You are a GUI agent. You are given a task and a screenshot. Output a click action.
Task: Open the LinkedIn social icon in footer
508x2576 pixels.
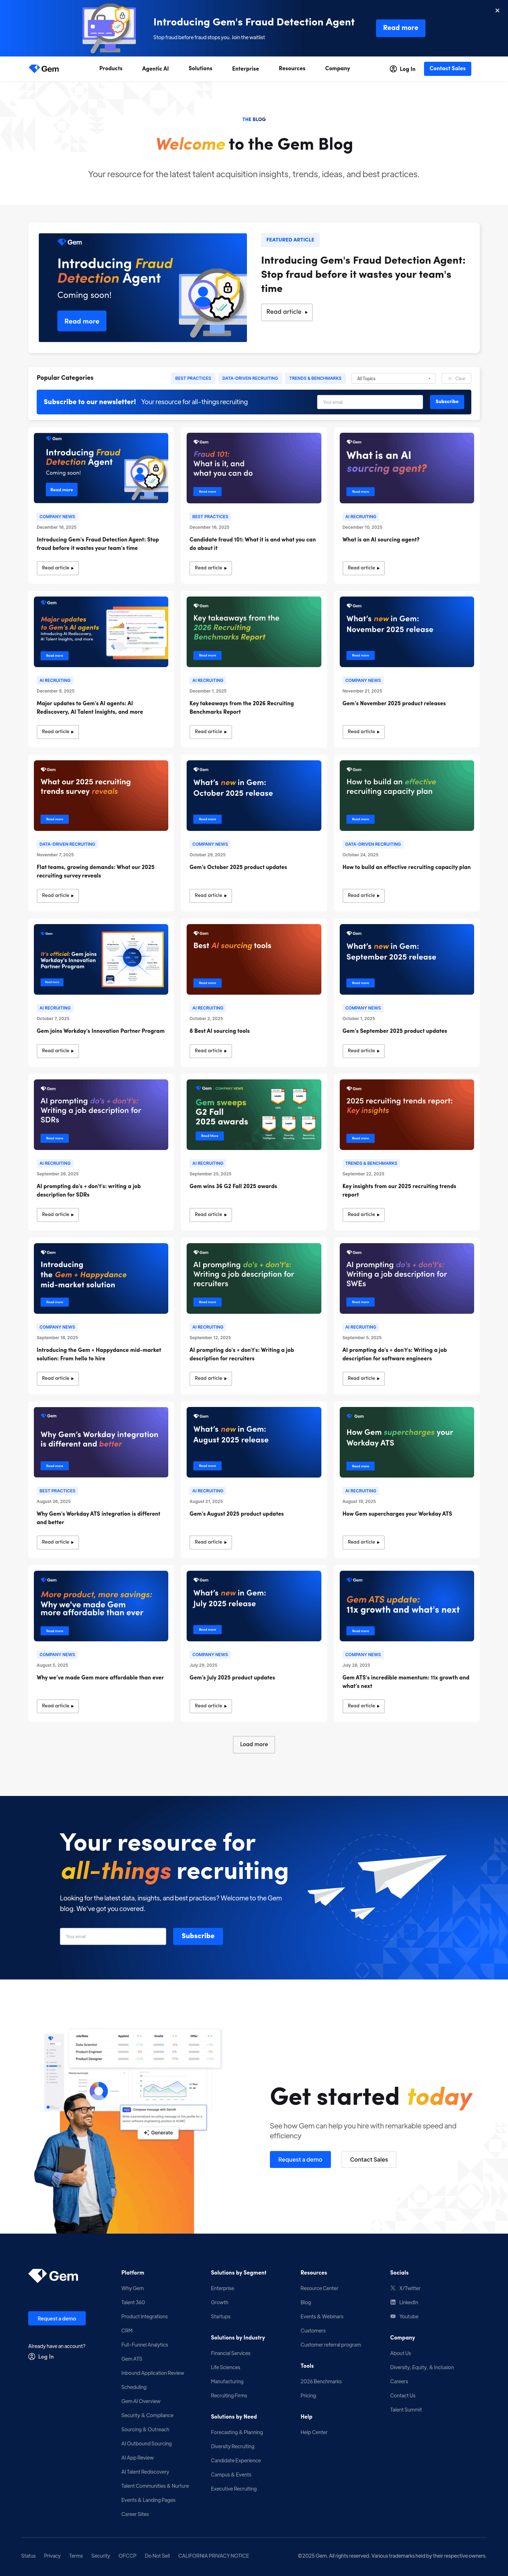coord(393,2302)
